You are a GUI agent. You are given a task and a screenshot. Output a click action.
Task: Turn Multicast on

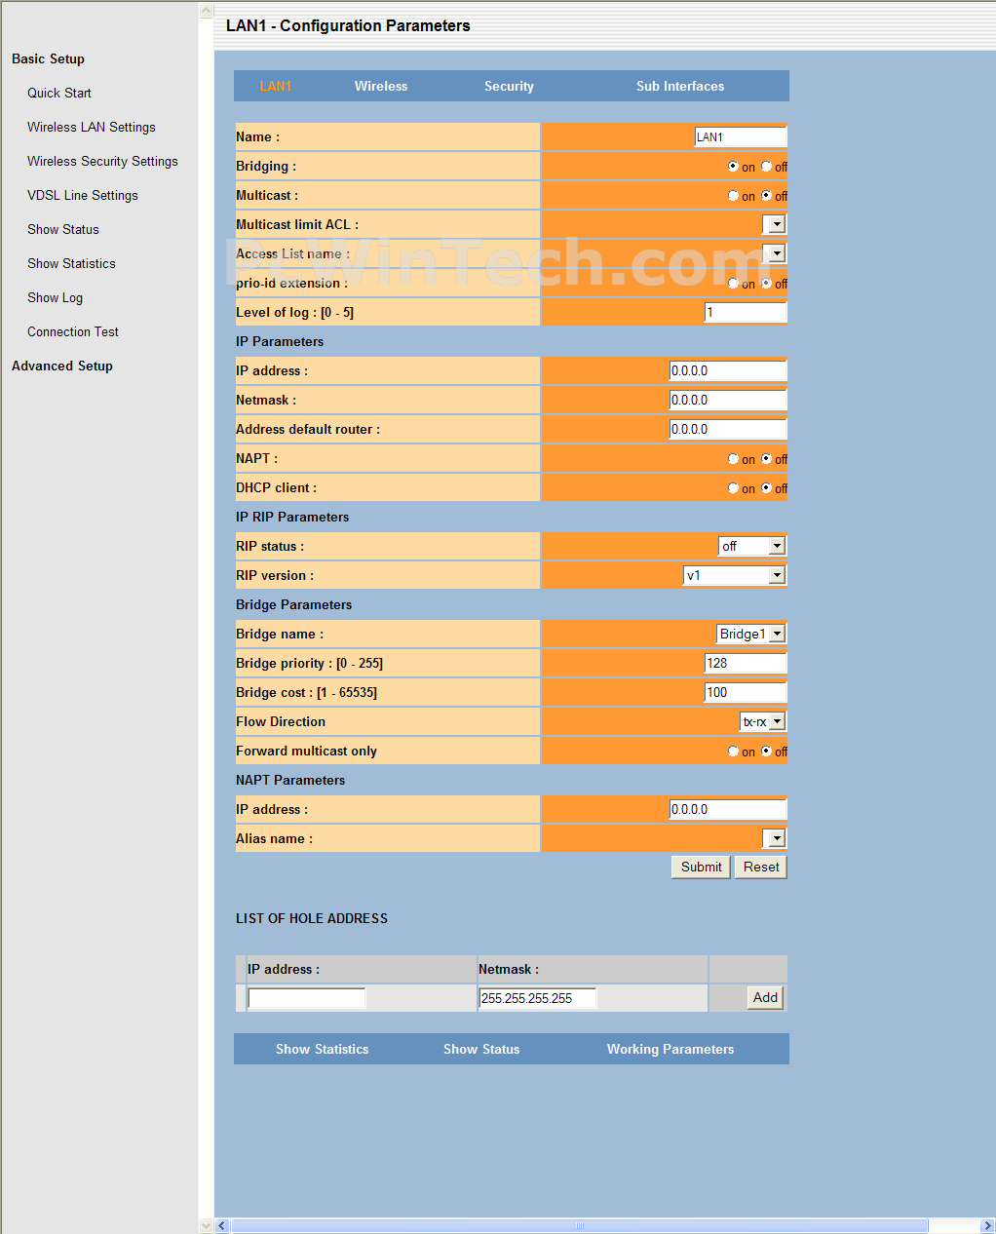pyautogui.click(x=733, y=196)
